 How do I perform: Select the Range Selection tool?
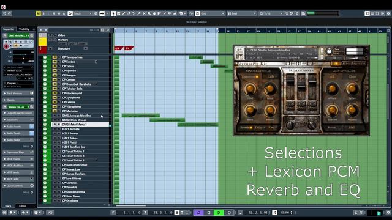118,13
